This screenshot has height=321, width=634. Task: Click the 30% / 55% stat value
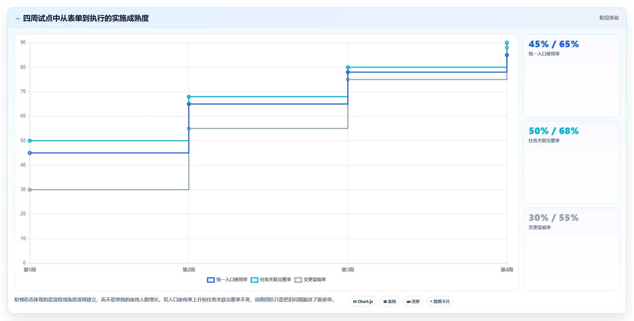(553, 218)
